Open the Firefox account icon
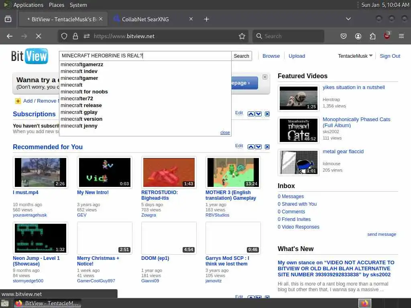This screenshot has width=411, height=308. coord(358,36)
